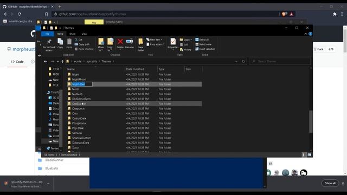
Task: Expand the address bar history dropdown
Action: pos(236,61)
